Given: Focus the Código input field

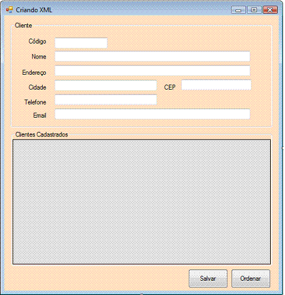Looking at the screenshot, I should 81,43.
